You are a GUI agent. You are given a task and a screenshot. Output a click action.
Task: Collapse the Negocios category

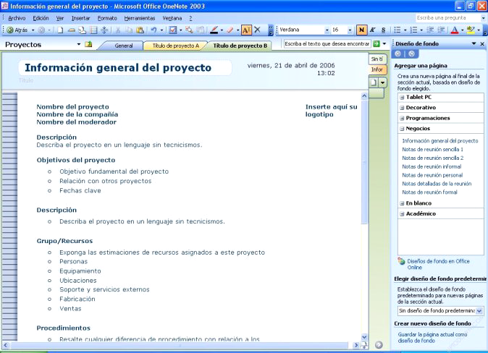(x=402, y=128)
